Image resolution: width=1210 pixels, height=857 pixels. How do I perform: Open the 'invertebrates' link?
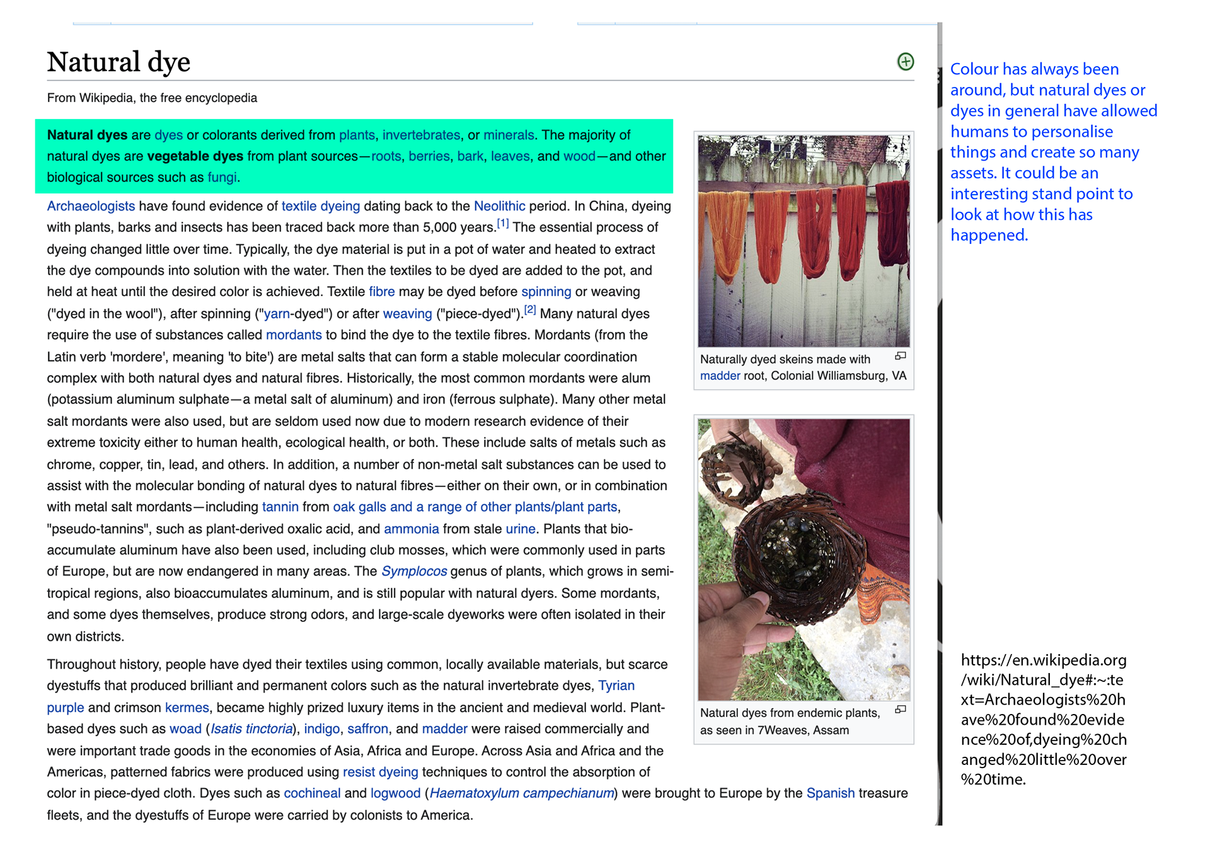421,135
